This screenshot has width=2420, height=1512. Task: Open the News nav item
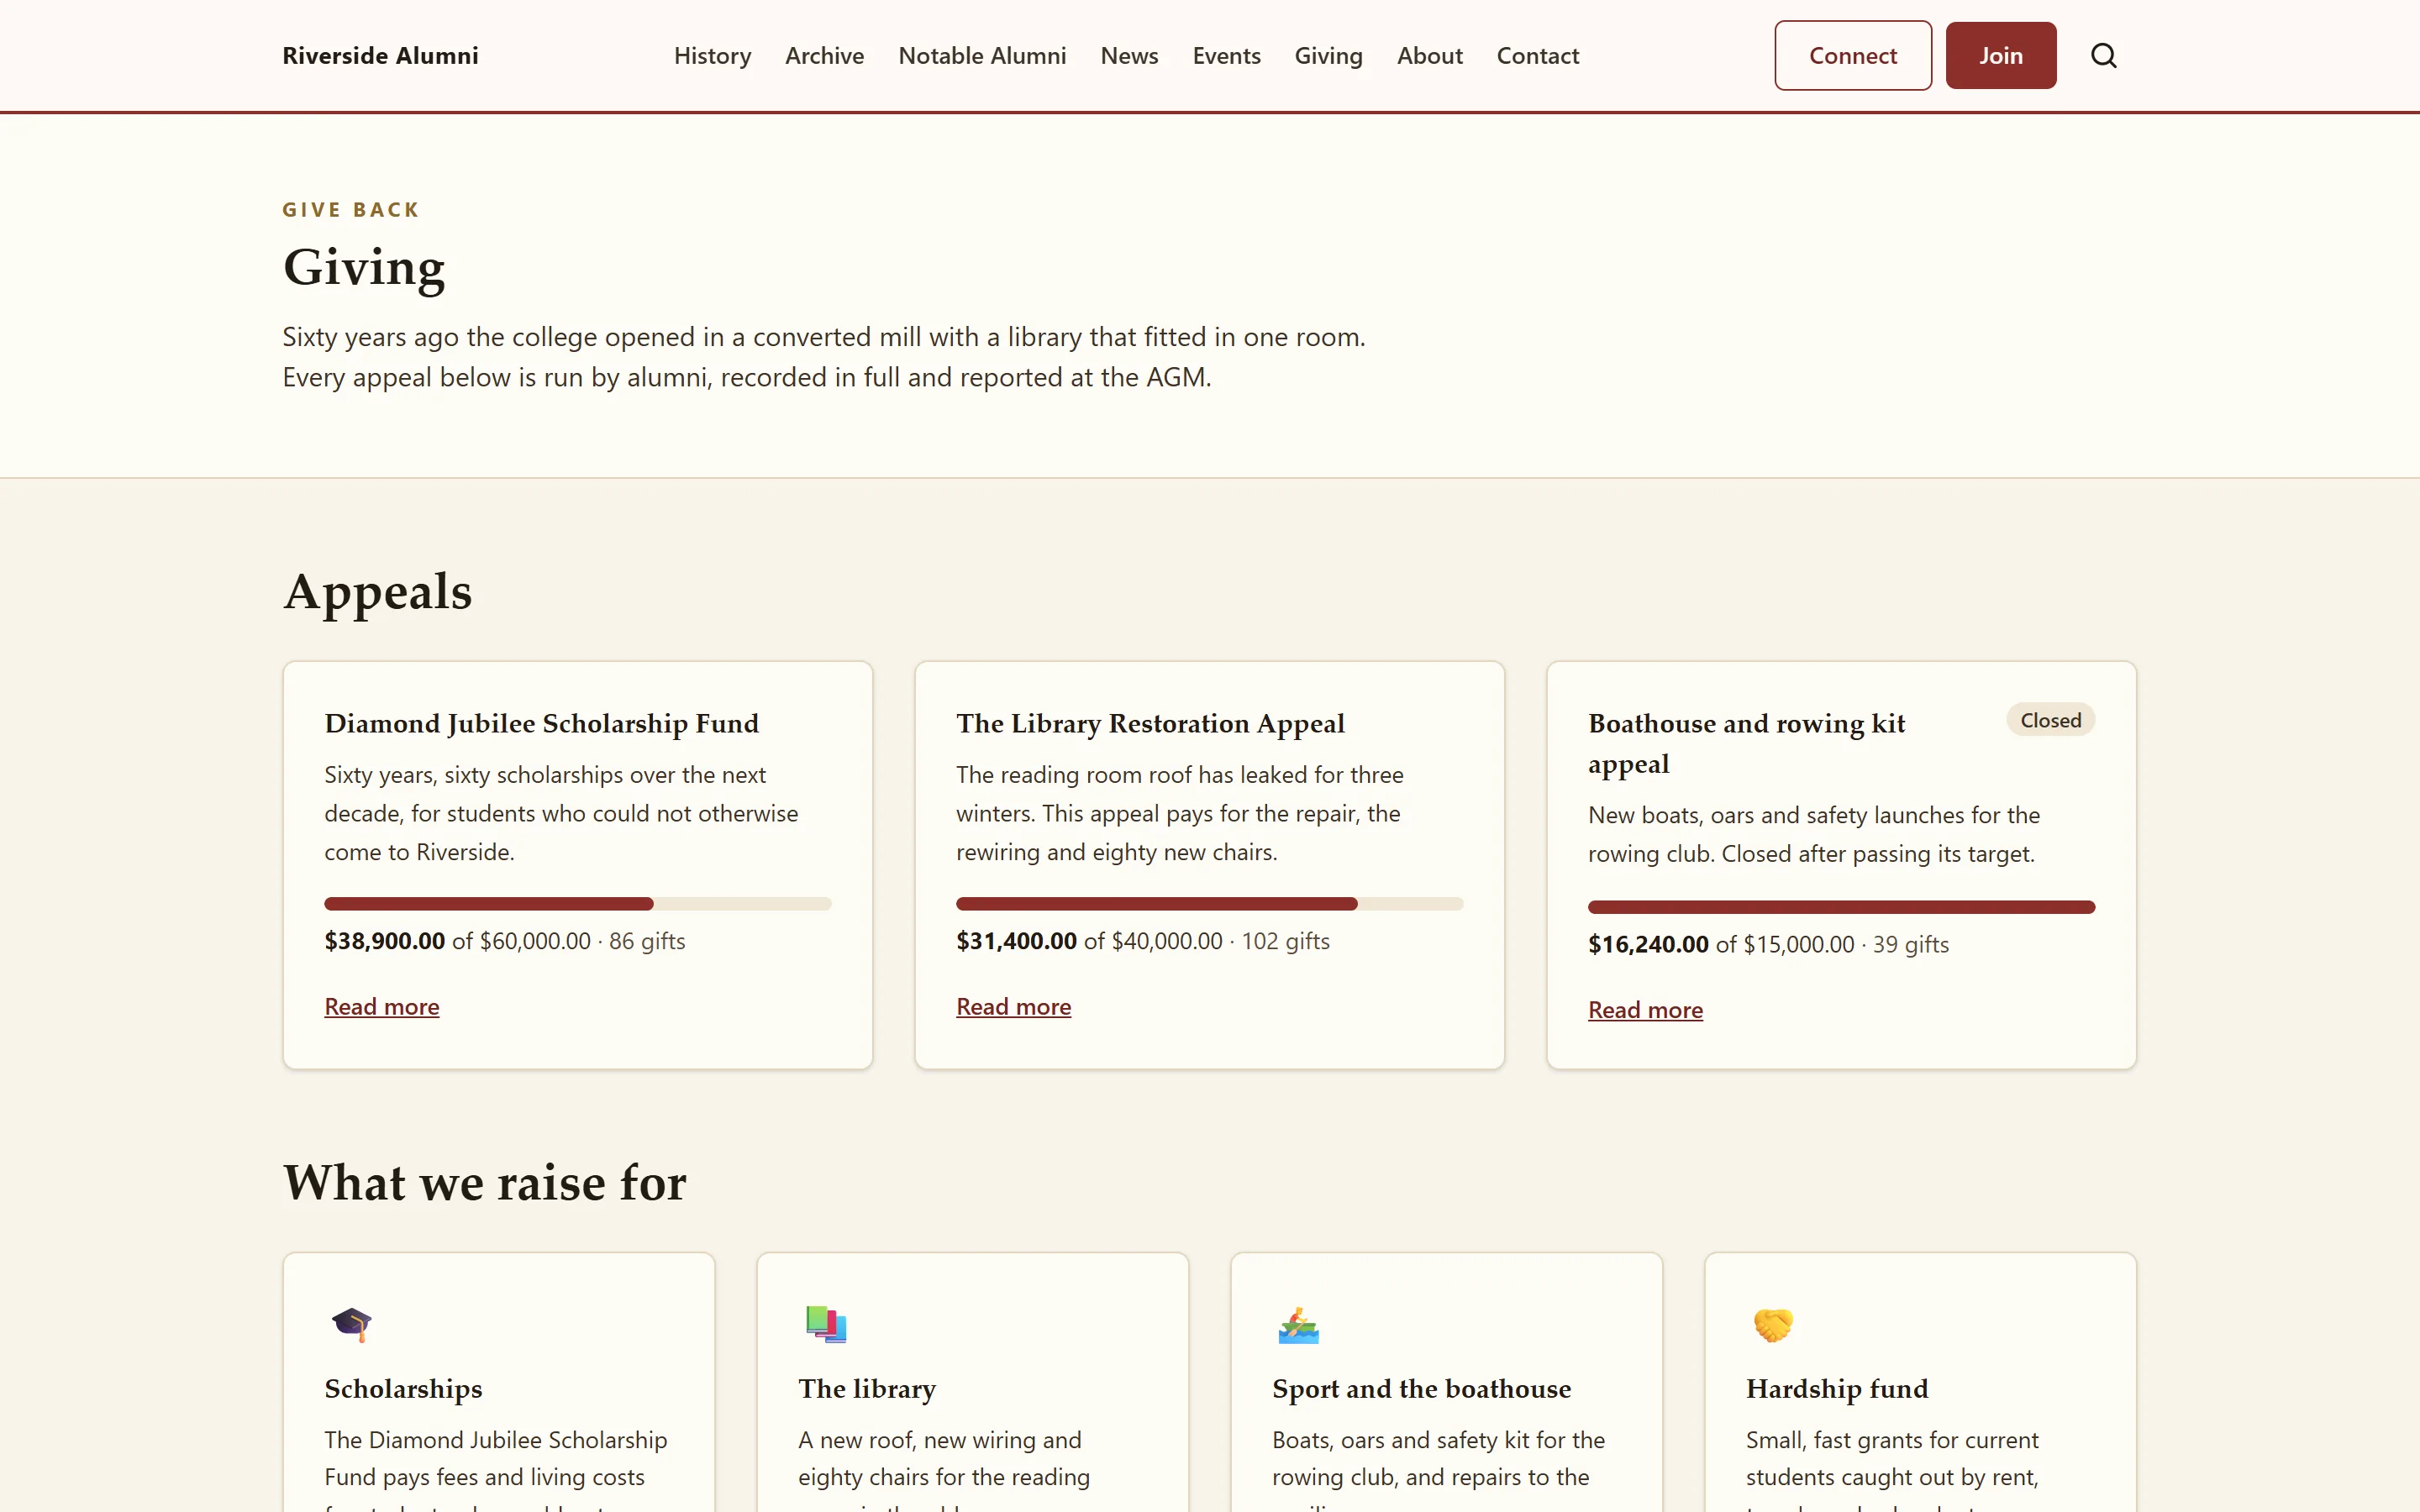tap(1129, 56)
